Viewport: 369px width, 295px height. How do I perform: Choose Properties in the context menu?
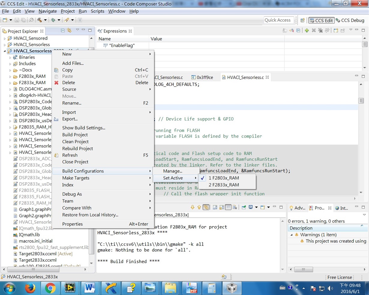coord(72,224)
